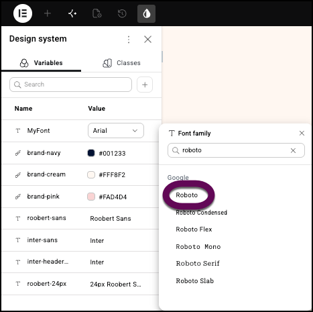Click the Google font group label

(x=178, y=177)
